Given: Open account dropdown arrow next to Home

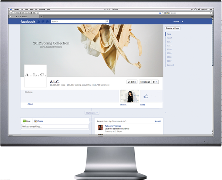Looking at the screenshot, I should 182,22.
